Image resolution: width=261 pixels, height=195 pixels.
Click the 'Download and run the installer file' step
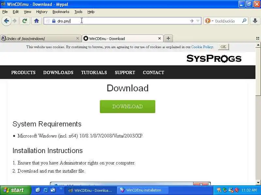[51, 171]
